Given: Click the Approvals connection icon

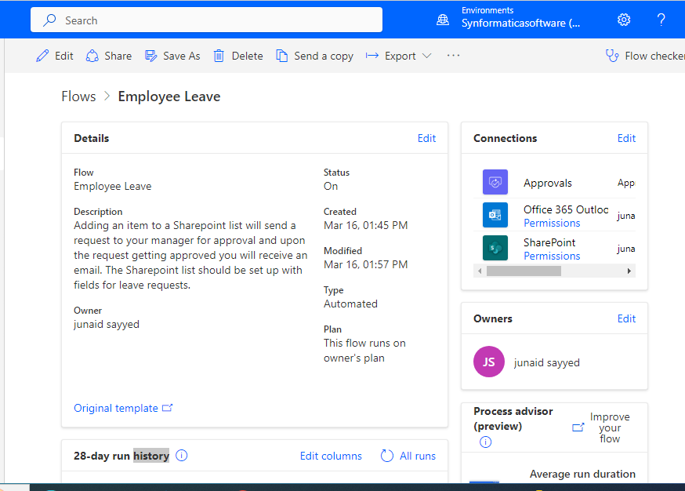Looking at the screenshot, I should pyautogui.click(x=495, y=182).
